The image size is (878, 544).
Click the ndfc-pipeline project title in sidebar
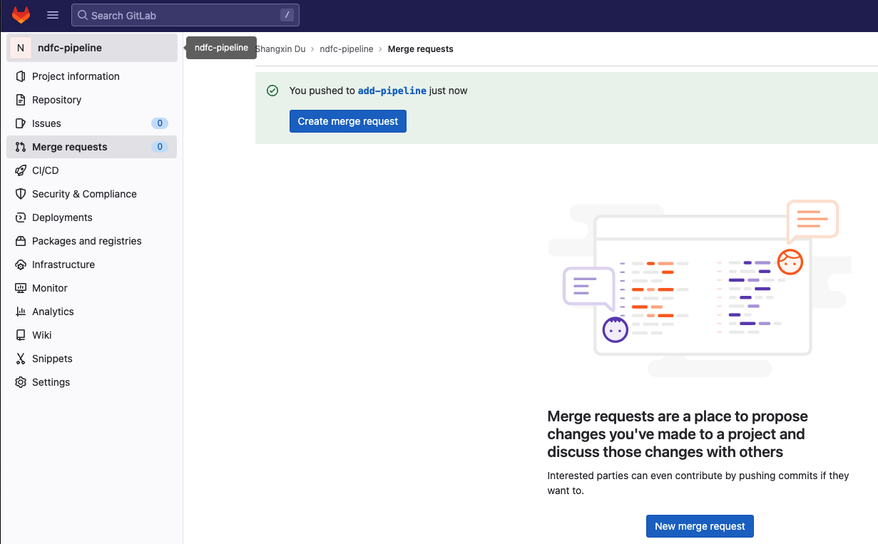coord(70,48)
